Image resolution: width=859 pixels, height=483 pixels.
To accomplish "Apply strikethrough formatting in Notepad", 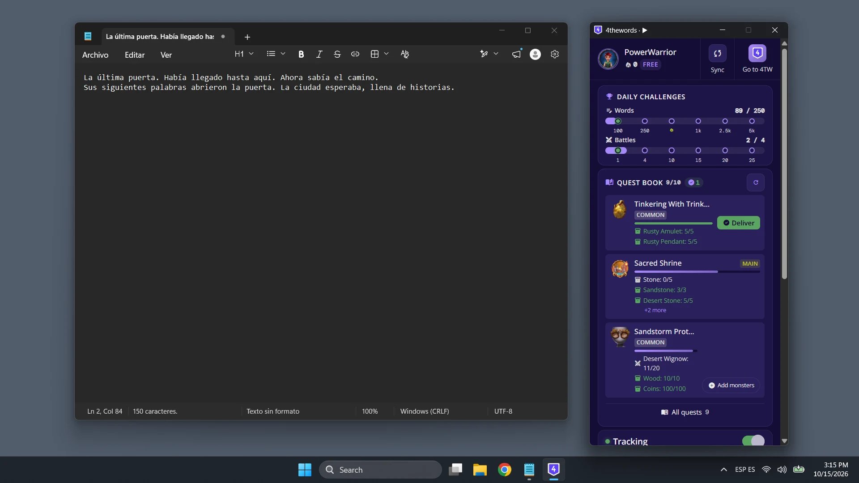I will [337, 54].
